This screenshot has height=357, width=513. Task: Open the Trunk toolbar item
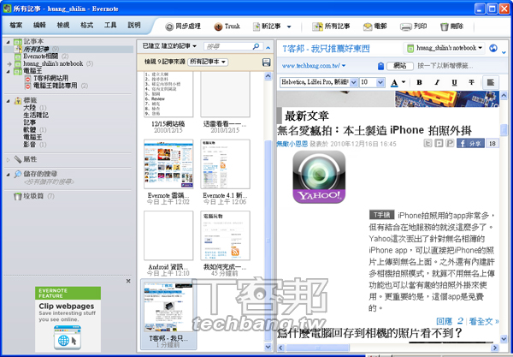(x=227, y=27)
